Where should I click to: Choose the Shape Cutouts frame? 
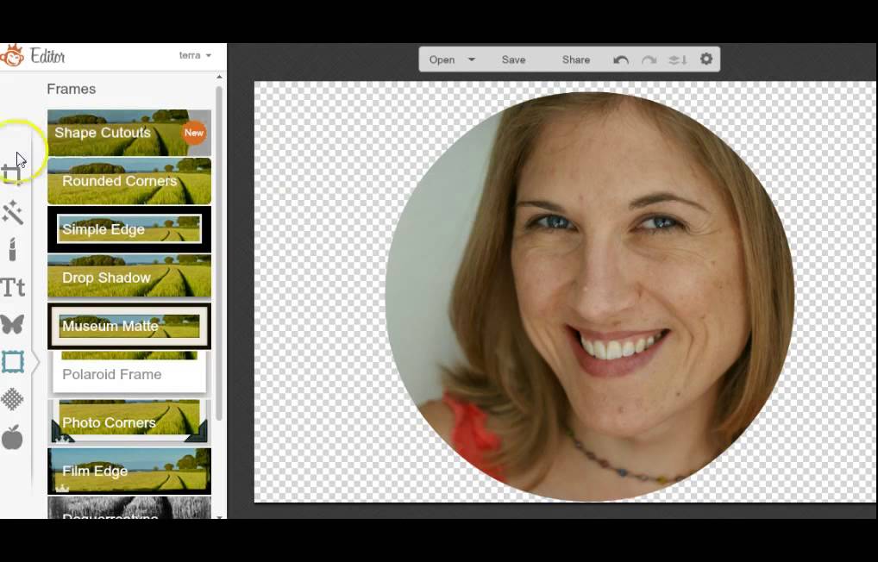click(129, 133)
